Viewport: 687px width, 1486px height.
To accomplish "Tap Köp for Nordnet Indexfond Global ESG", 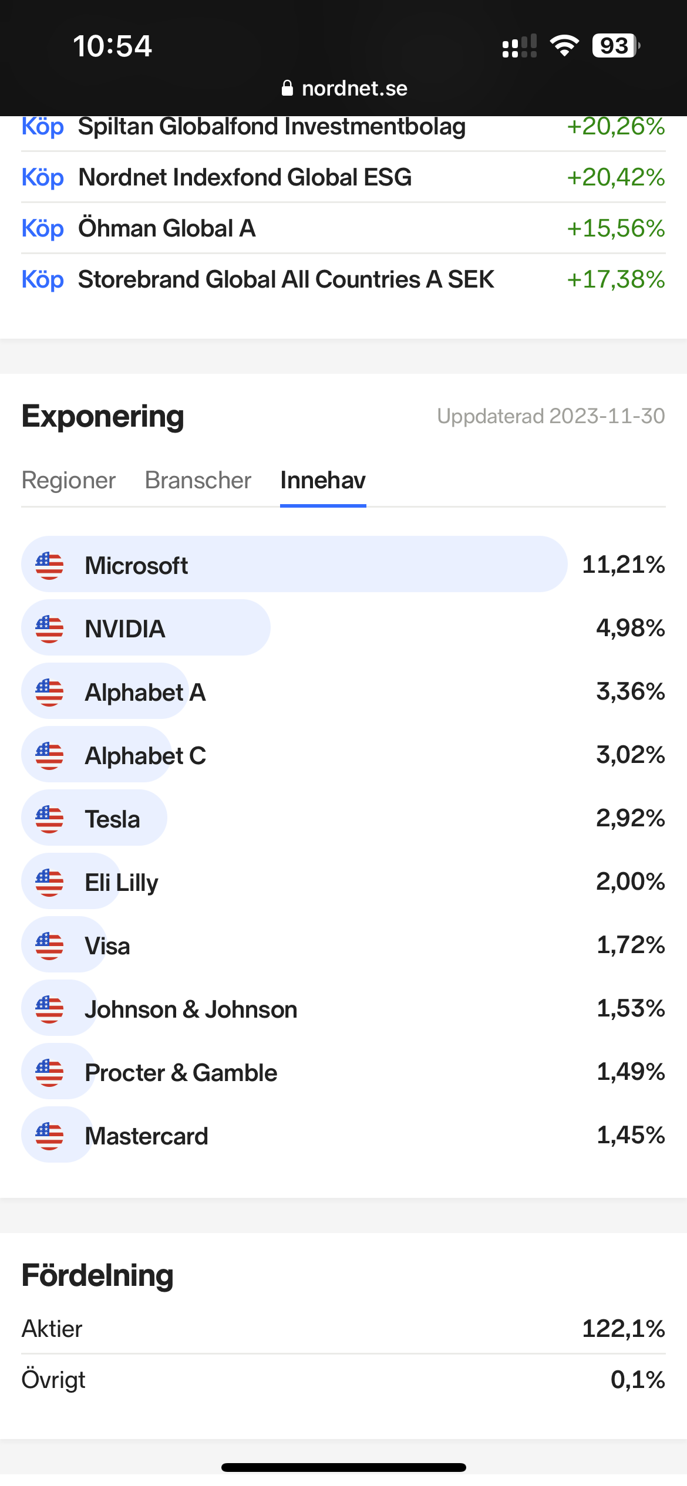I will click(x=42, y=177).
